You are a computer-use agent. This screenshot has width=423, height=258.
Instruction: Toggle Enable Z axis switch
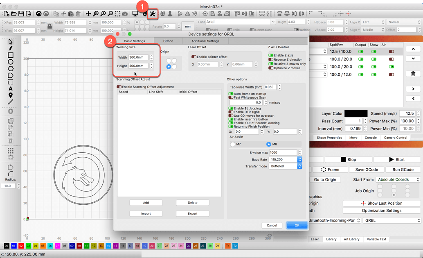270,55
